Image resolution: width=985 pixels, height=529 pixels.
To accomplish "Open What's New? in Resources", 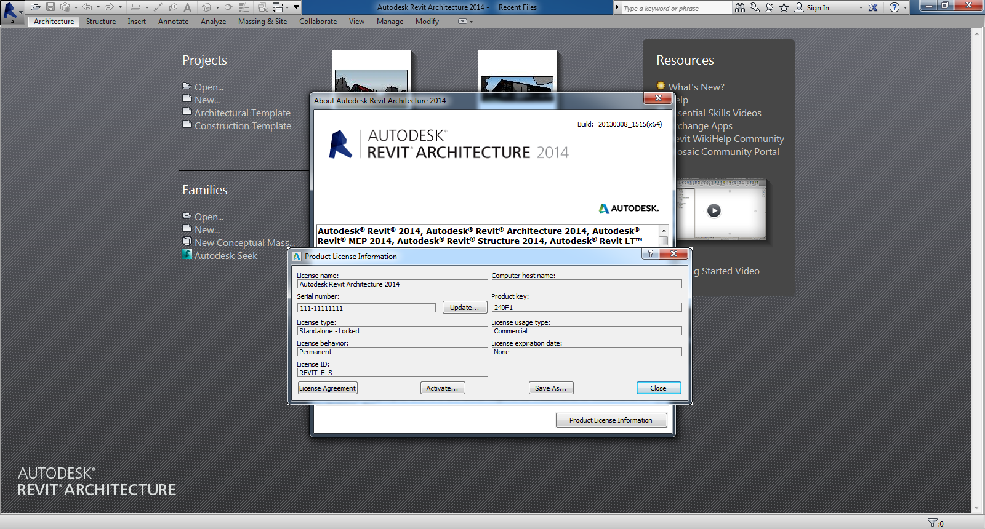I will (696, 87).
